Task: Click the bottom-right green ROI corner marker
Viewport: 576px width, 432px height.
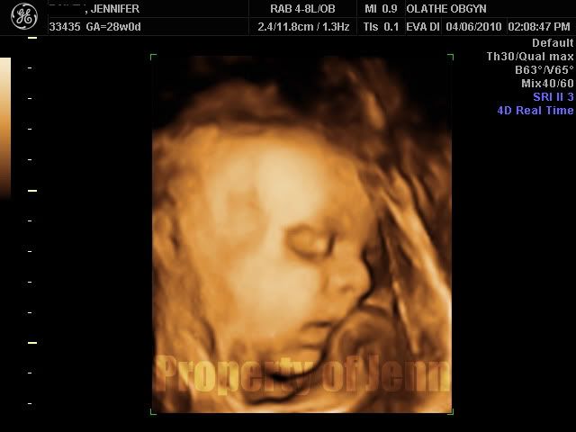Action: pyautogui.click(x=450, y=410)
